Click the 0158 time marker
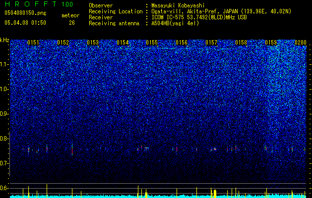312x198 pixels. (241, 43)
